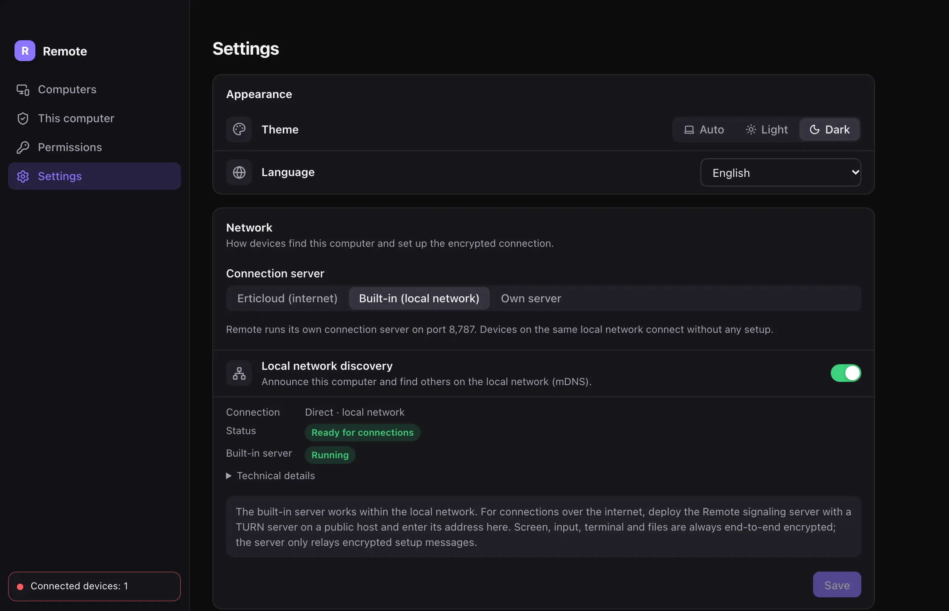Click the Remote app name

click(x=65, y=51)
